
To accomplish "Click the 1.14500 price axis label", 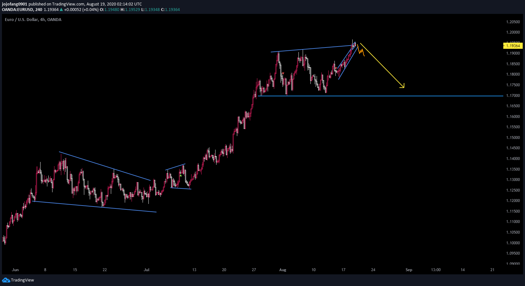I will click(x=513, y=148).
